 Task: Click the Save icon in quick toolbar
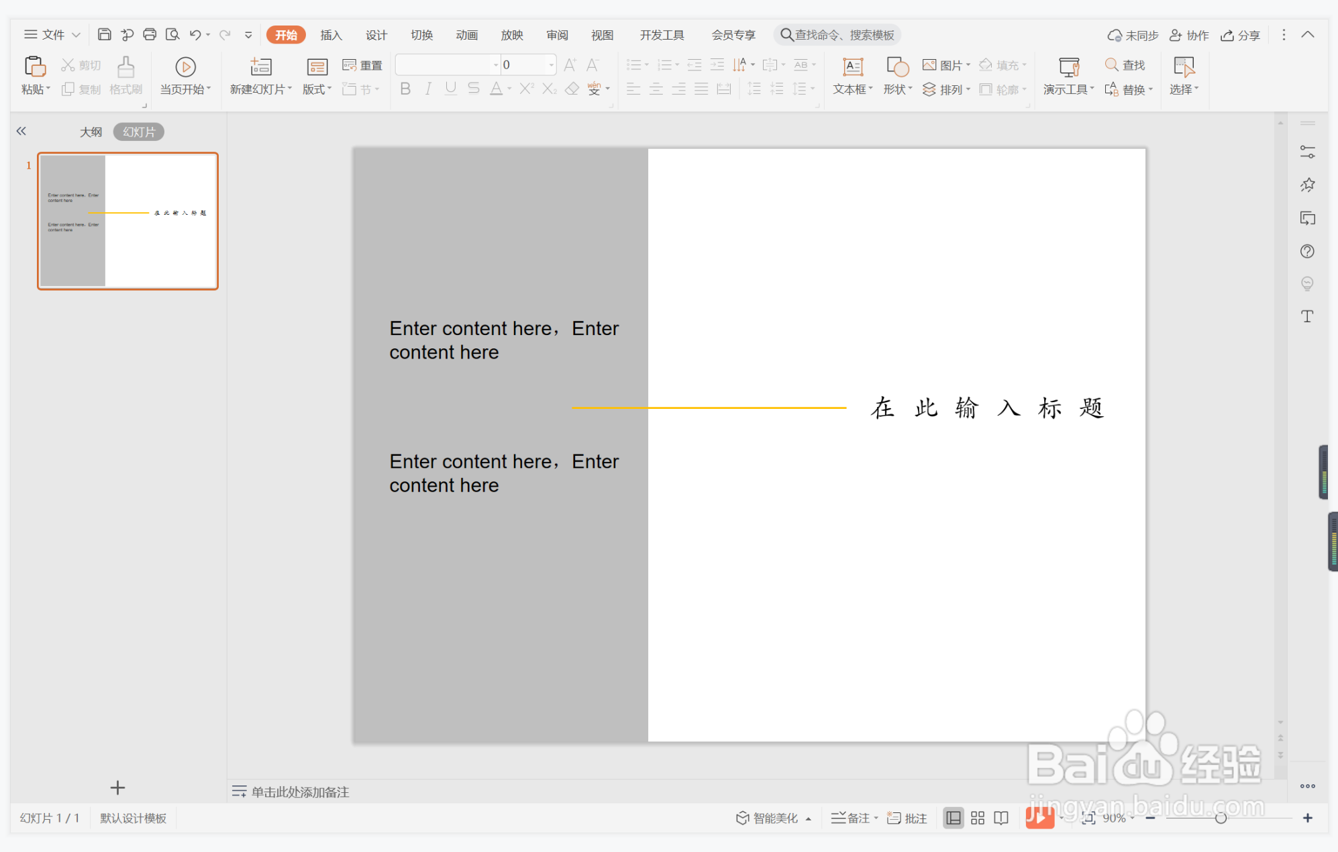coord(104,34)
